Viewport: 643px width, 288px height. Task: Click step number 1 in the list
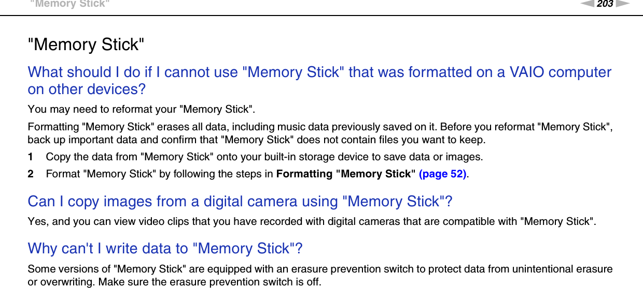point(31,157)
